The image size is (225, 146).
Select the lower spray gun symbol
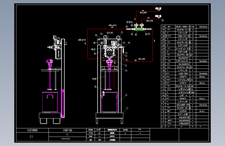point(158,17)
